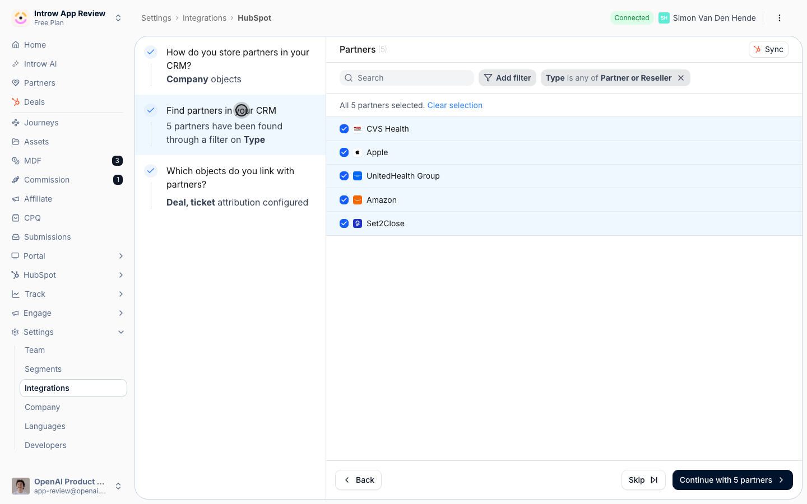Open Segments settings page
This screenshot has width=807, height=504.
73,369
